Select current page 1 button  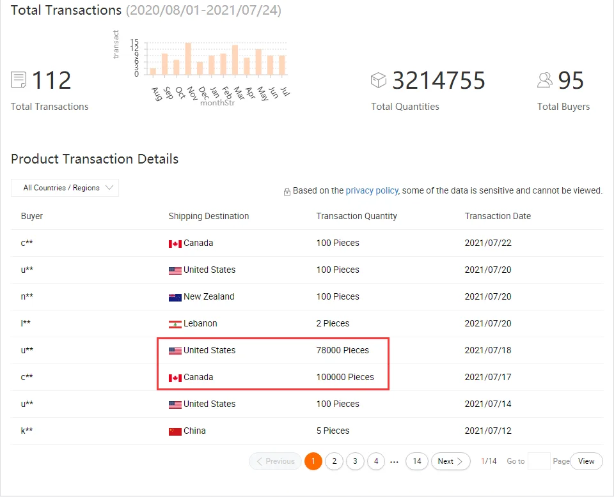click(x=313, y=461)
